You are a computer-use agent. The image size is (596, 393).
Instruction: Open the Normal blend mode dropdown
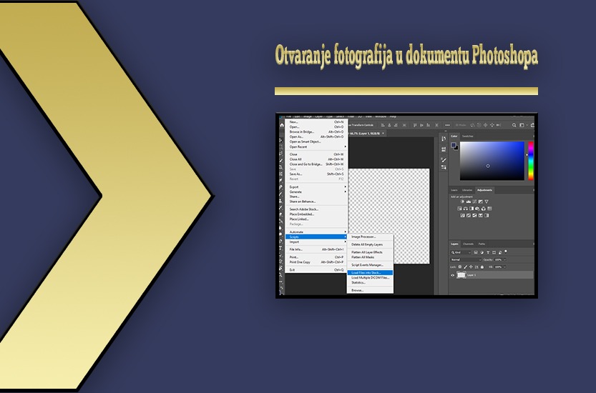tap(464, 259)
